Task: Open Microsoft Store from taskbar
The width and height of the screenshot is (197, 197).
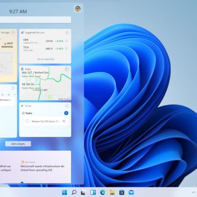Action: pos(122,192)
